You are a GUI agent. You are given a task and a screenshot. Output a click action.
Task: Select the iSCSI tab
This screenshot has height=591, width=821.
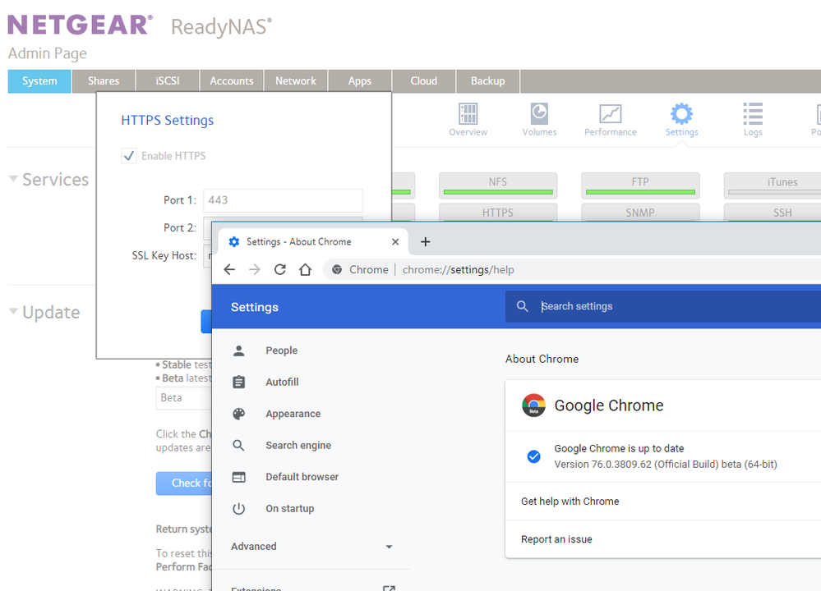168,81
